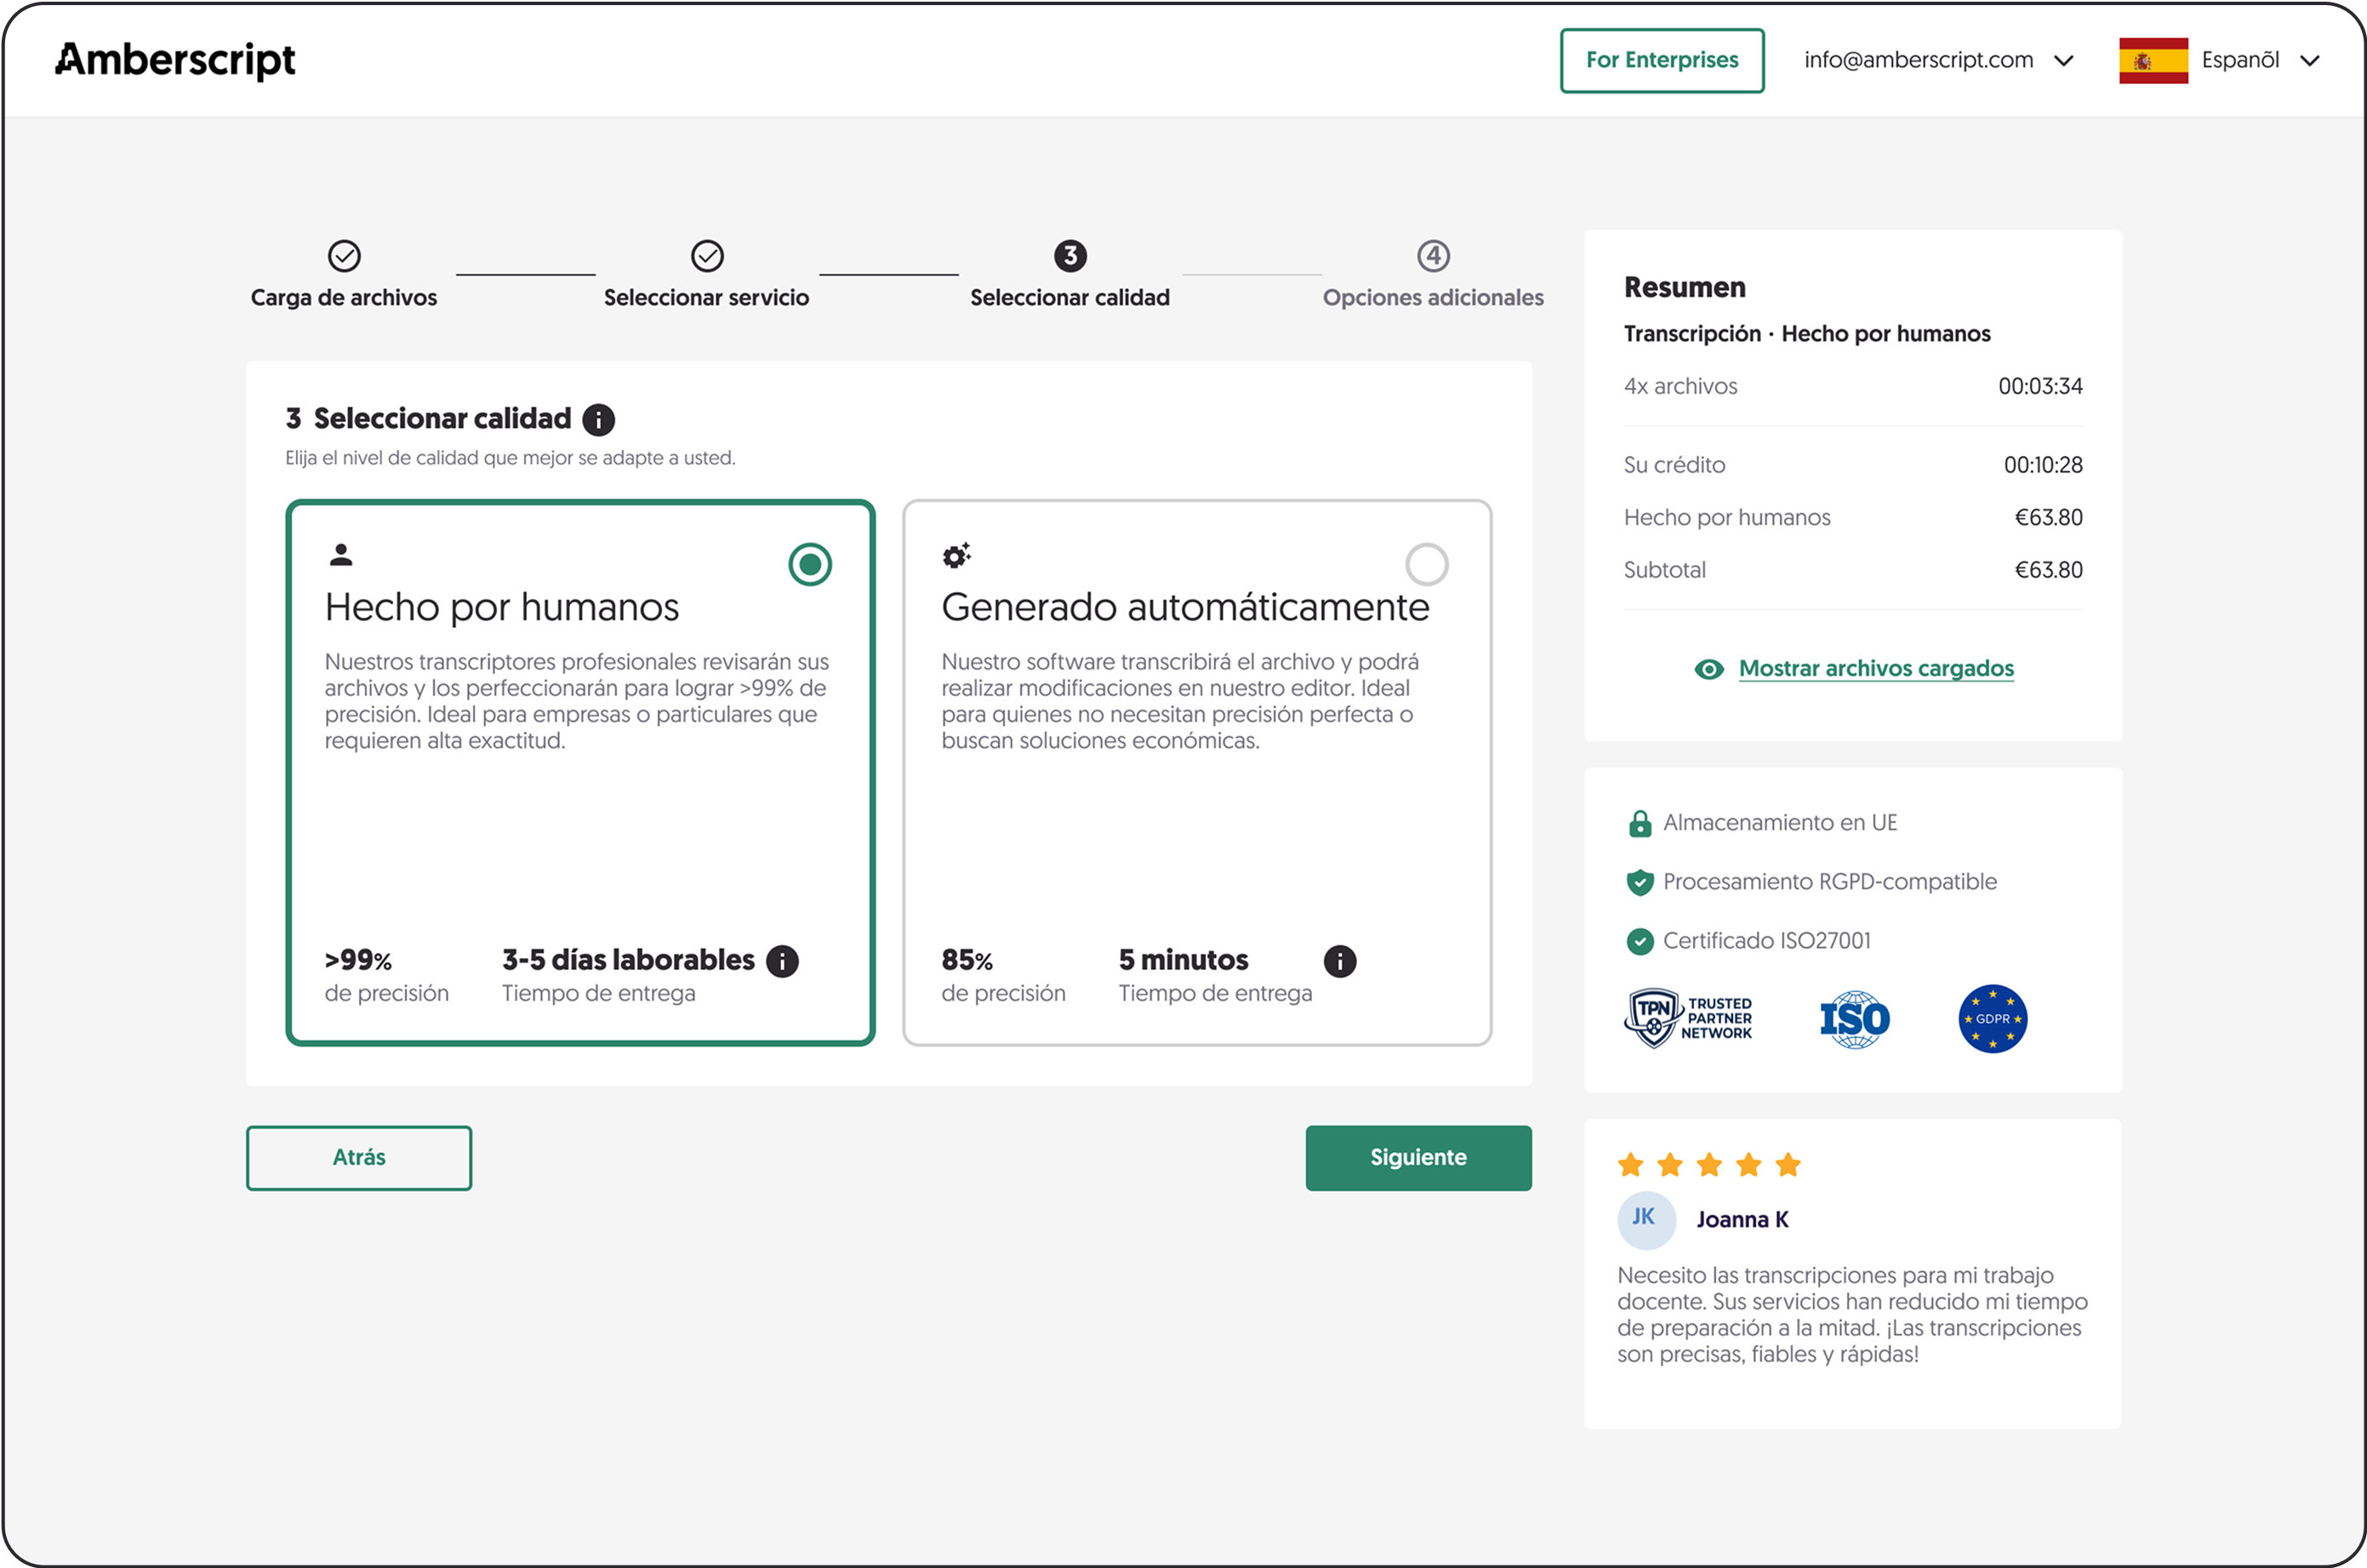
Task: Click info icon beside 5 minutos delivery
Action: 1339,961
